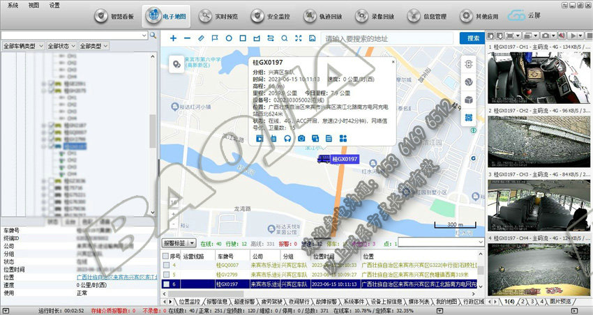This screenshot has height=315, width=593.
Task: Select the ruler distance measuring tool
Action: click(201, 38)
